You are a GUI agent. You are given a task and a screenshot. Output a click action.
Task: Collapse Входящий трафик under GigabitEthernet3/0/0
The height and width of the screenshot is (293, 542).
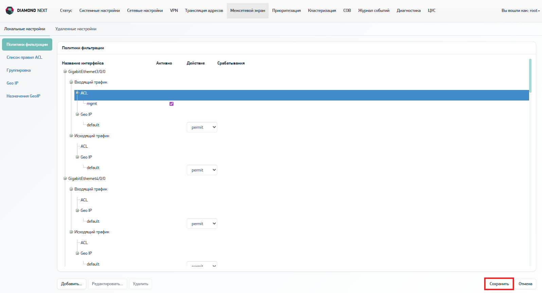click(x=71, y=82)
